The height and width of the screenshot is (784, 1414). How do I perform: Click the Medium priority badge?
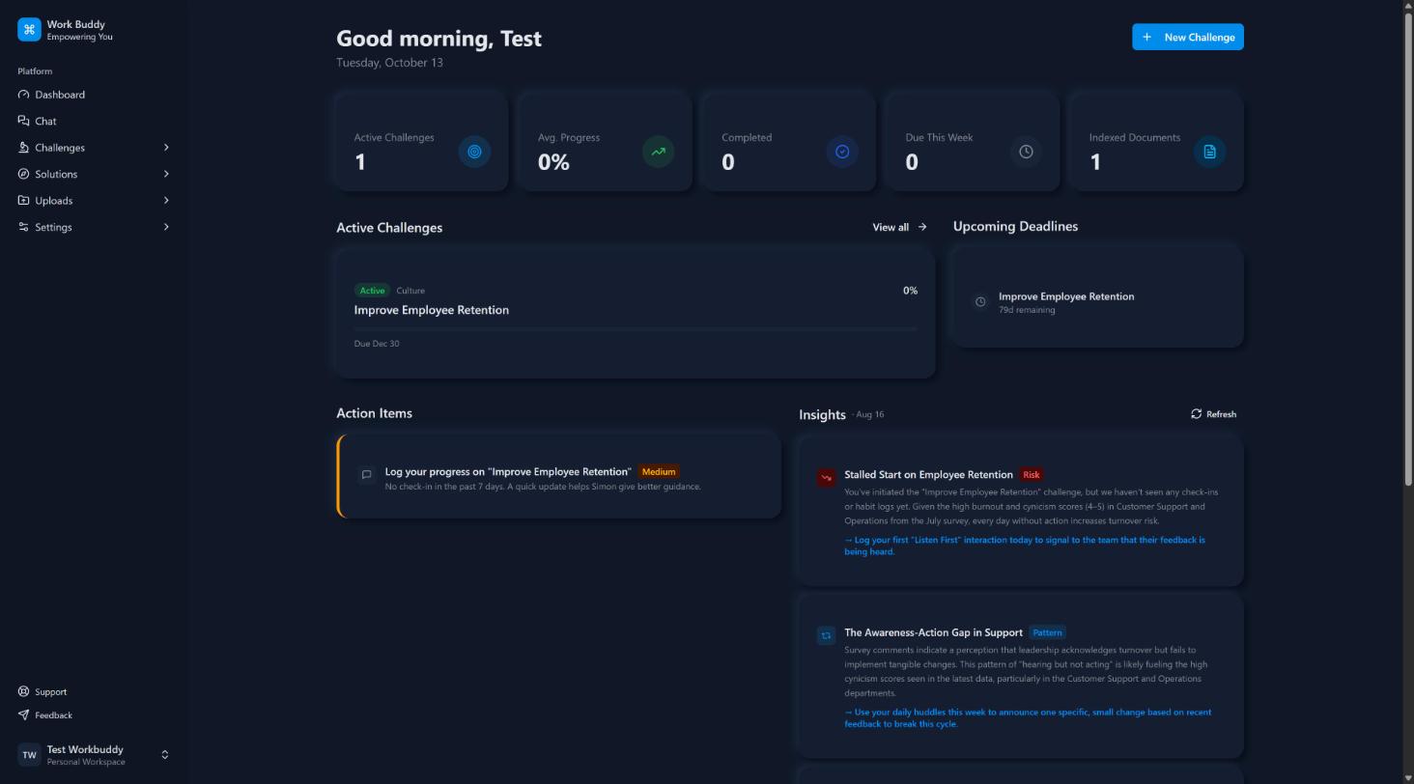[659, 472]
